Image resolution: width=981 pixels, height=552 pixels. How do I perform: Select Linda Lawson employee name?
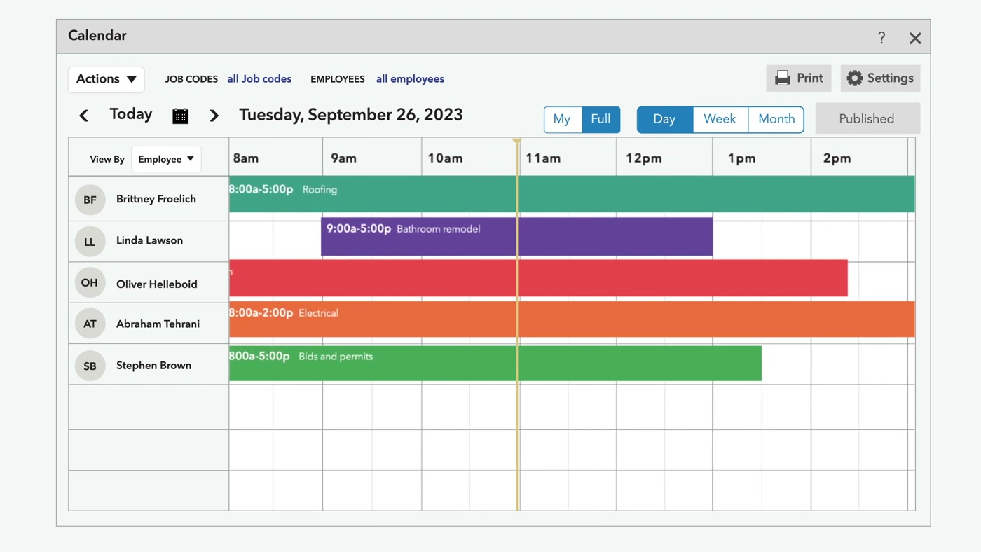tap(149, 240)
